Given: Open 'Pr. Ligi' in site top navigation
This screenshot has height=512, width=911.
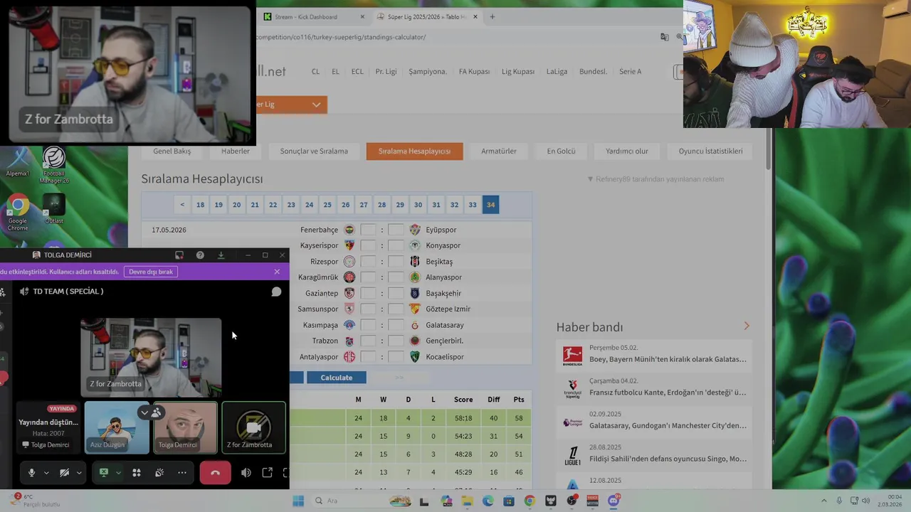Looking at the screenshot, I should (386, 71).
